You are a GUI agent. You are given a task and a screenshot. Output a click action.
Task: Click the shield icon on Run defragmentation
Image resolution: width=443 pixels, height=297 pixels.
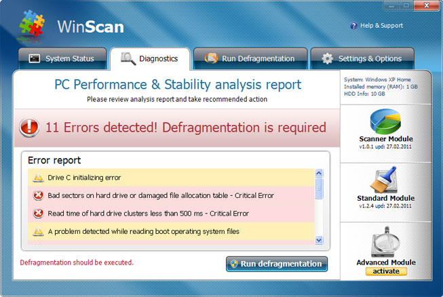234,264
